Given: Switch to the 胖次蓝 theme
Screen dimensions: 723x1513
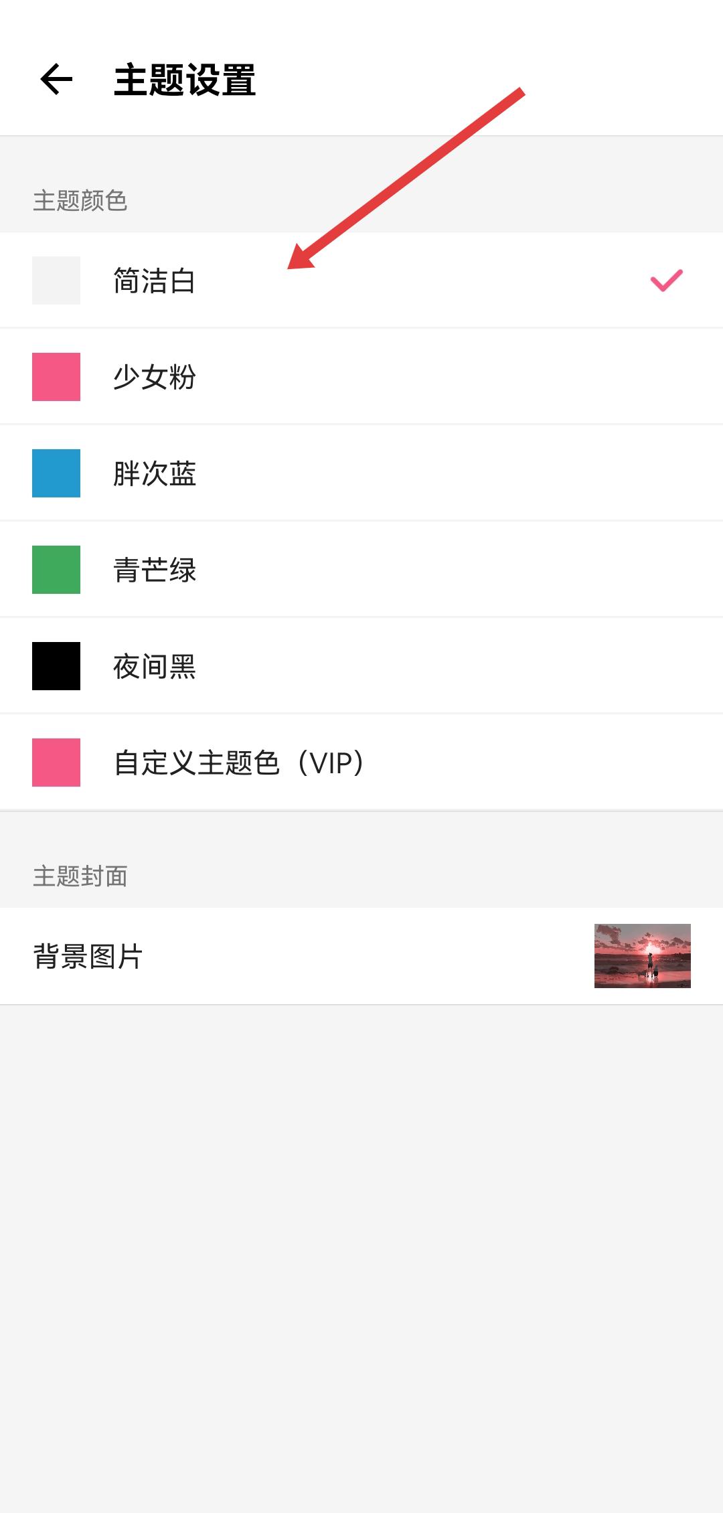Looking at the screenshot, I should (x=154, y=473).
